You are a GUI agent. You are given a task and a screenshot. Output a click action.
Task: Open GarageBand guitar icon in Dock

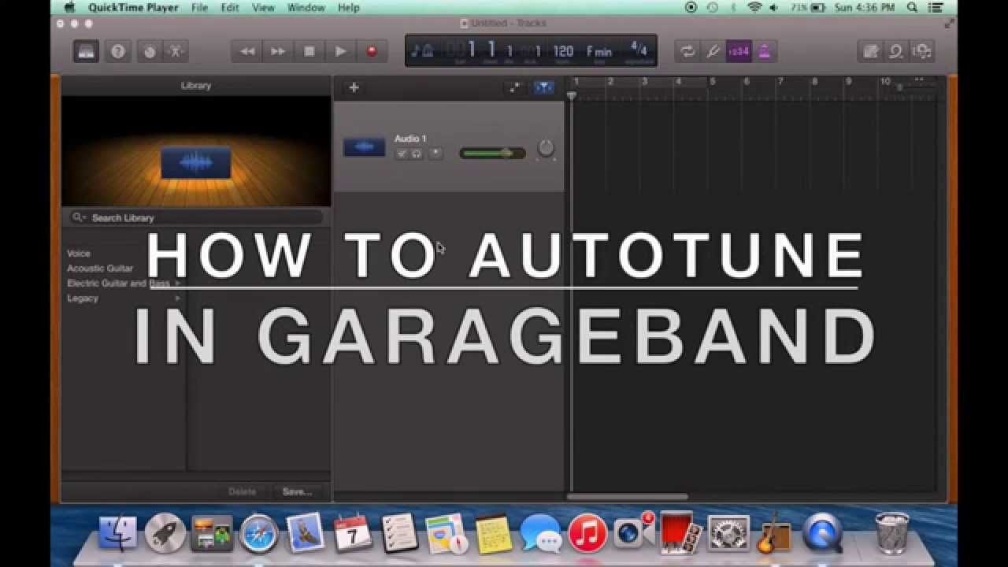[x=775, y=533]
